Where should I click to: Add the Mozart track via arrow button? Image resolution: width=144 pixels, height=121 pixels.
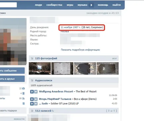[x=36, y=92]
